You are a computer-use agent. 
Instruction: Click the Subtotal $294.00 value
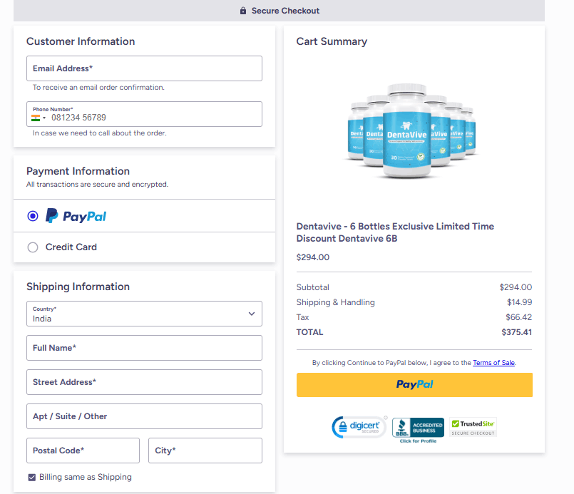click(x=516, y=287)
